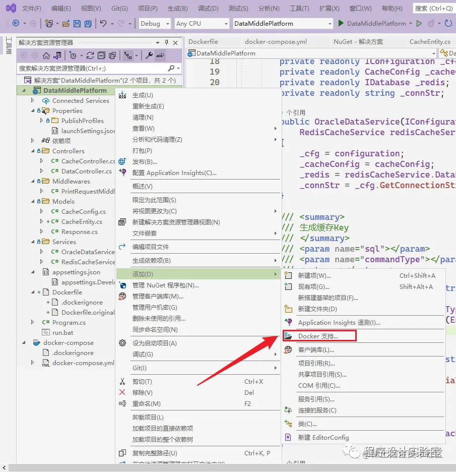This screenshot has width=456, height=472.
Task: Select 管理 NuGet 程序包(N)...
Action: [199, 285]
